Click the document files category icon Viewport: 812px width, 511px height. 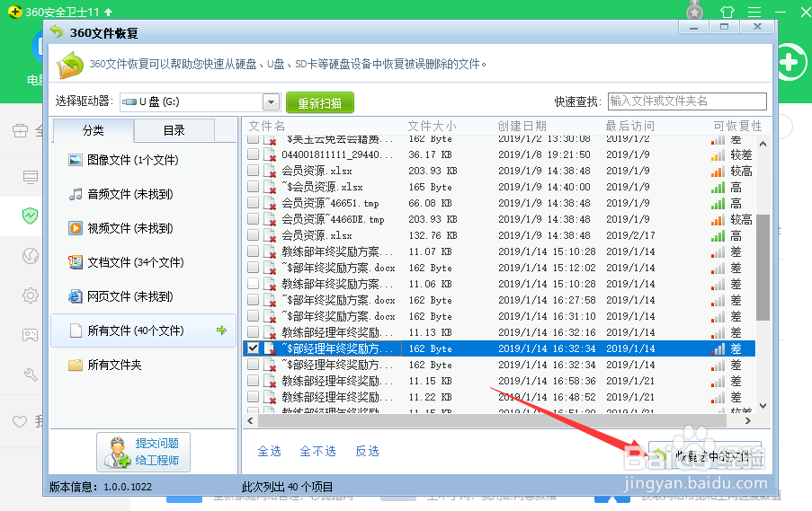click(76, 262)
